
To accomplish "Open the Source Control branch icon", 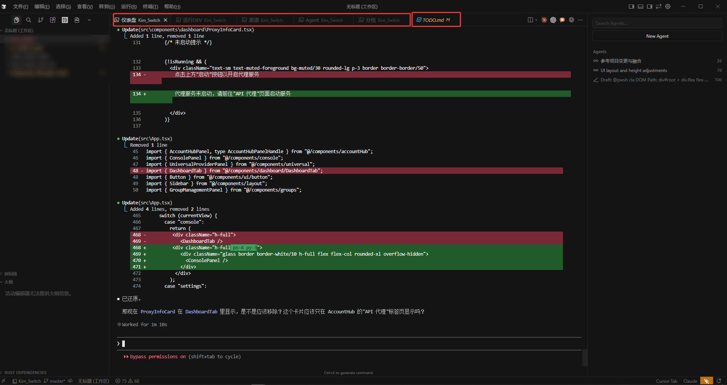I will pyautogui.click(x=41, y=20).
